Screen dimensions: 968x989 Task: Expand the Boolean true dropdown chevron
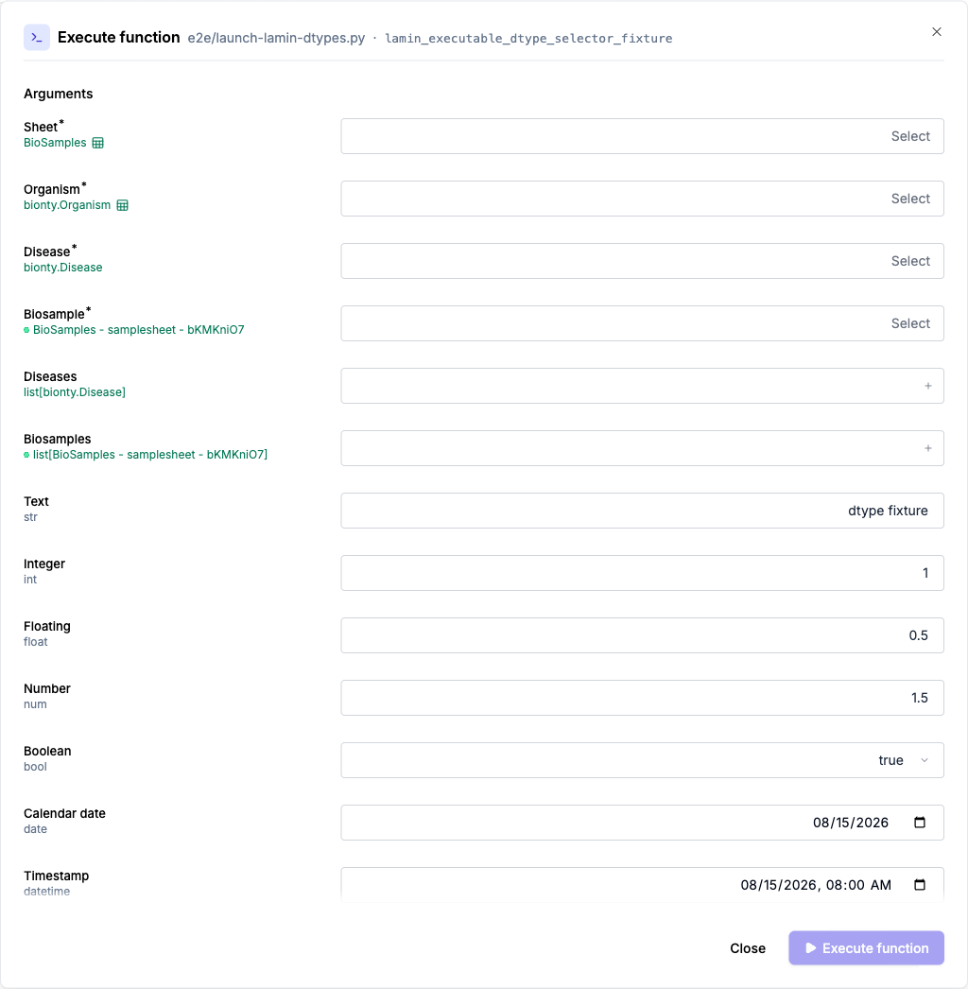tap(925, 760)
